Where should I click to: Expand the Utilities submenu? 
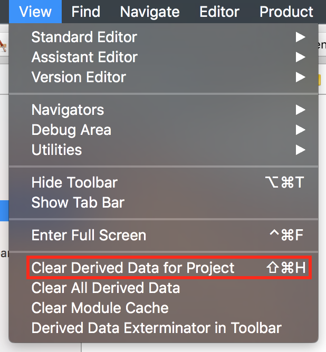[57, 150]
